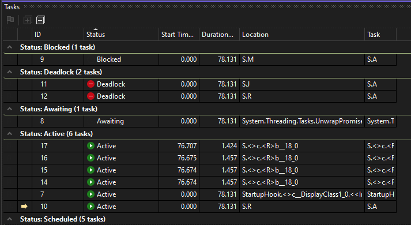Collapse the Status: Blocked group
This screenshot has width=411, height=225.
[x=10, y=47]
